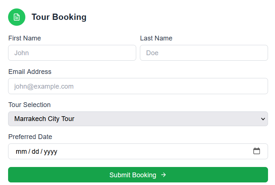Click the First Name label
This screenshot has height=185, width=275.
[x=25, y=38]
